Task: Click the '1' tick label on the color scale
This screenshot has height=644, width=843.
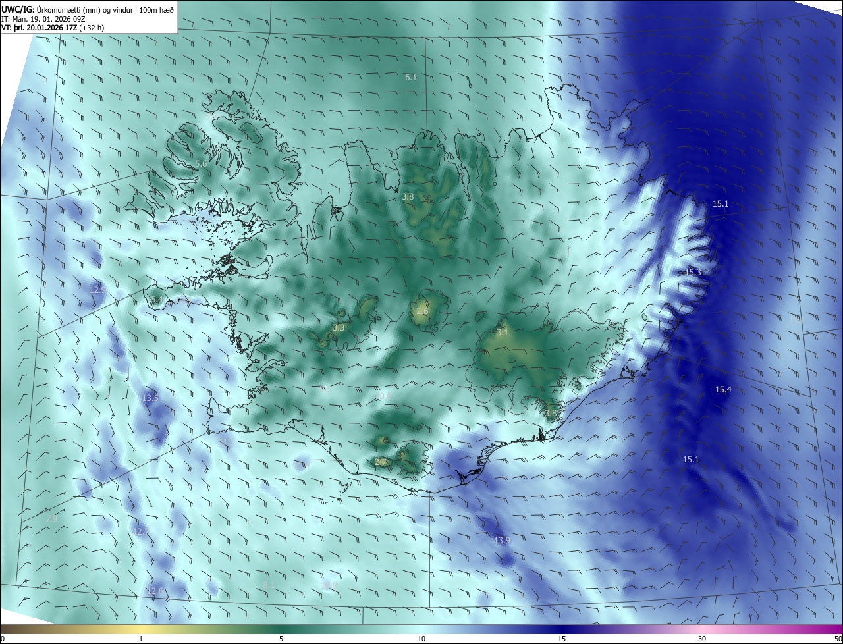Action: [141, 639]
